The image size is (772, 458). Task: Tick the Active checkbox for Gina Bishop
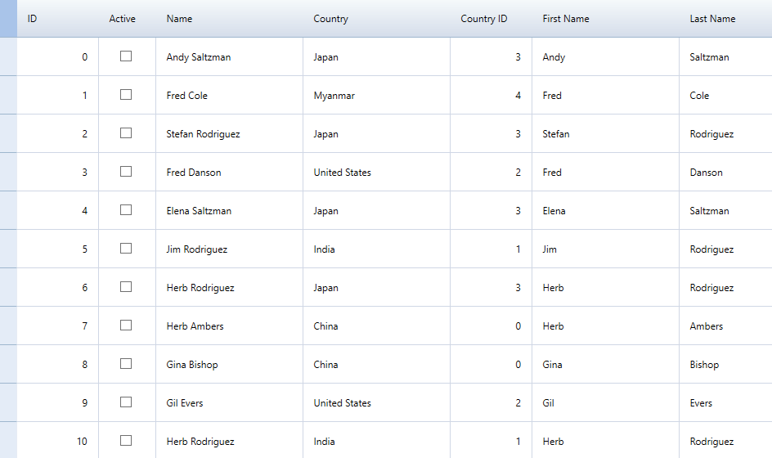point(126,364)
